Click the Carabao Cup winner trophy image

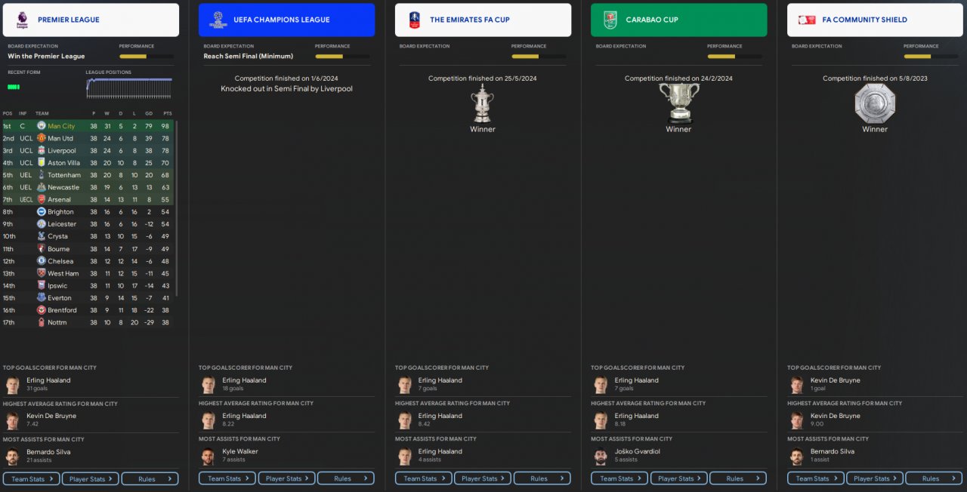click(x=678, y=103)
